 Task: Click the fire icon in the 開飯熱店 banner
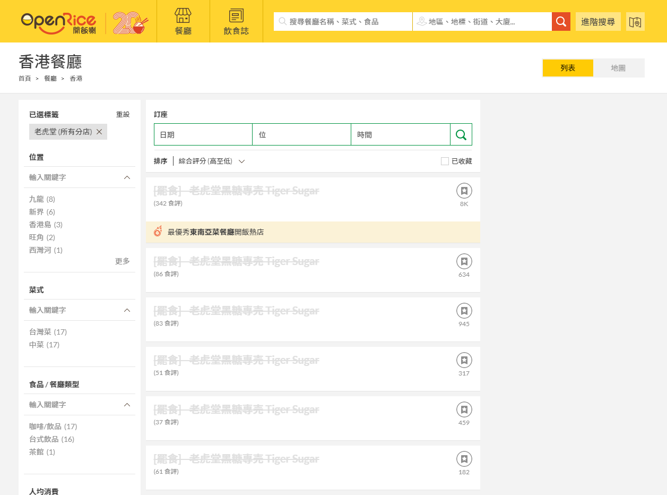pyautogui.click(x=158, y=232)
